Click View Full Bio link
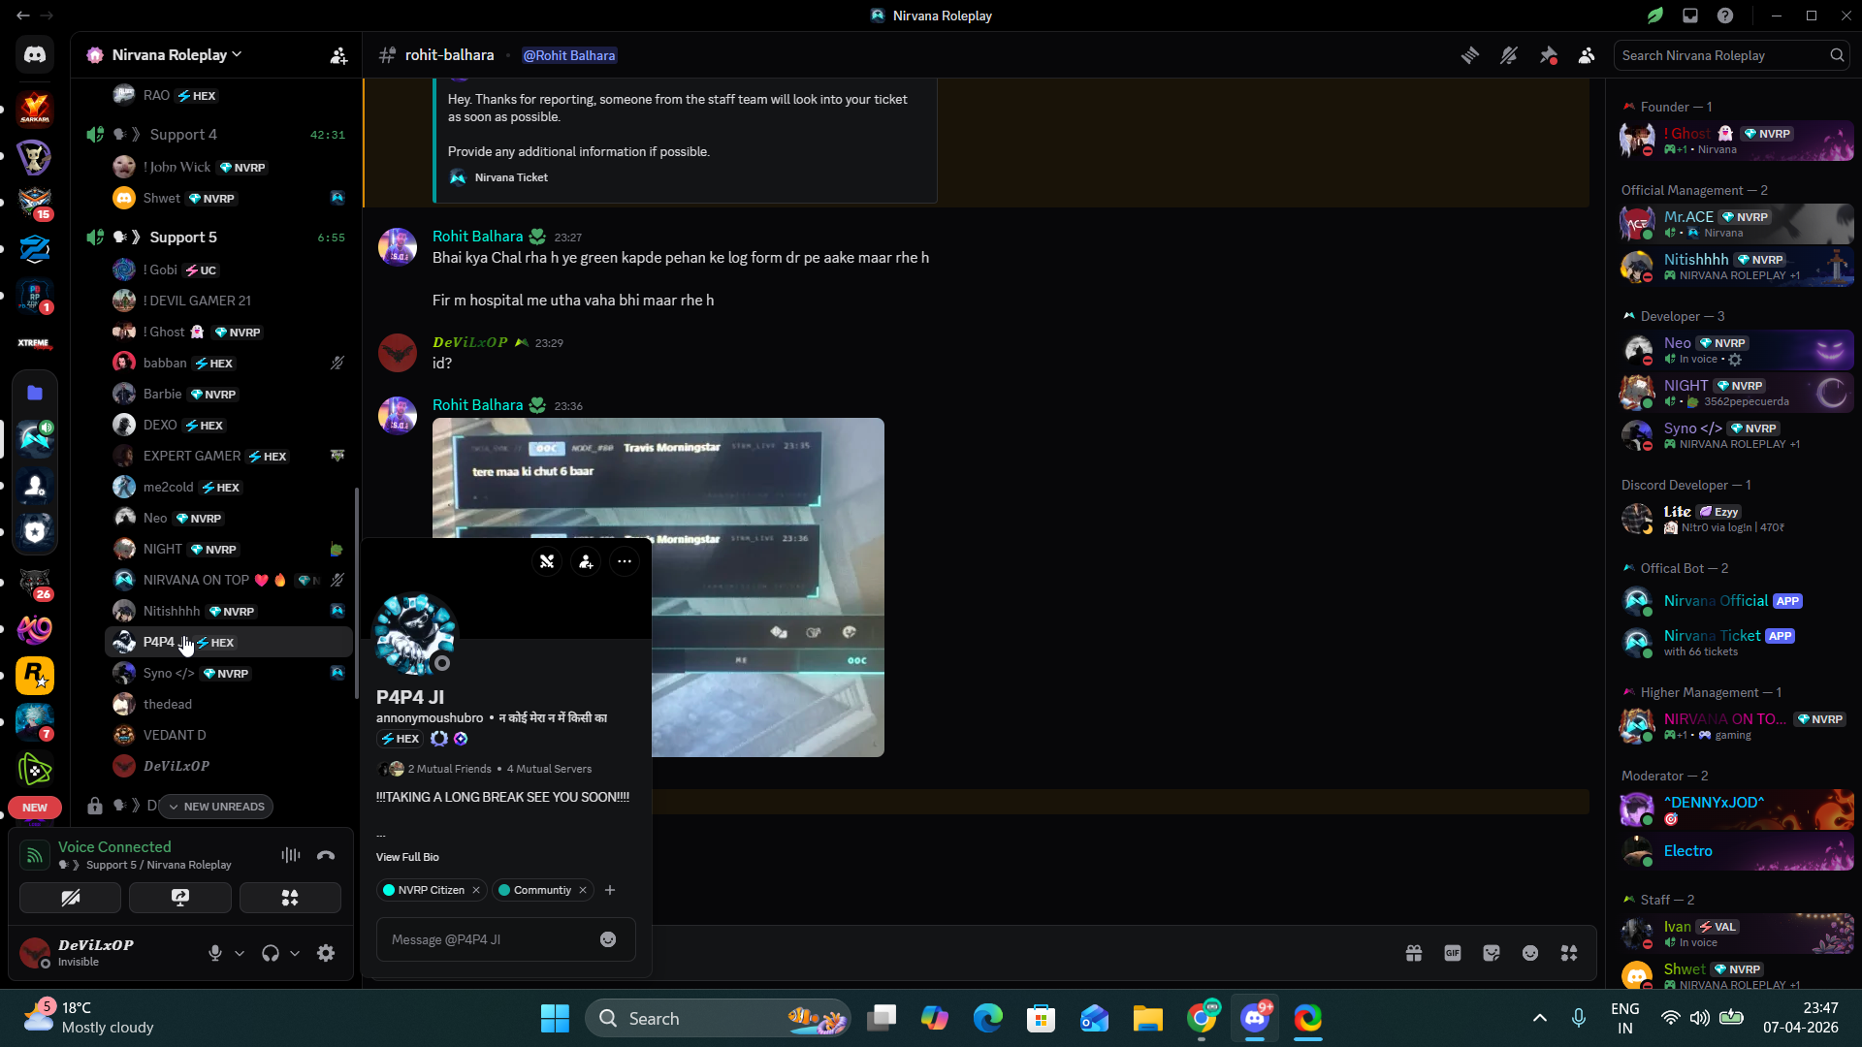The width and height of the screenshot is (1862, 1047). point(407,857)
